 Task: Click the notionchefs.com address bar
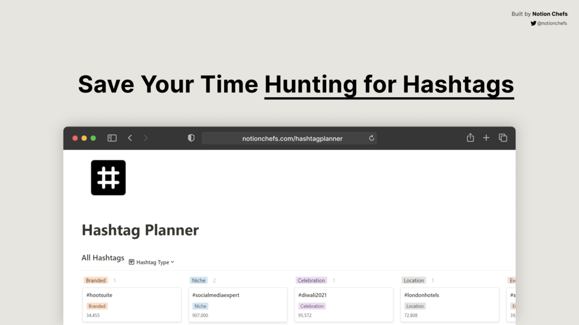point(289,138)
